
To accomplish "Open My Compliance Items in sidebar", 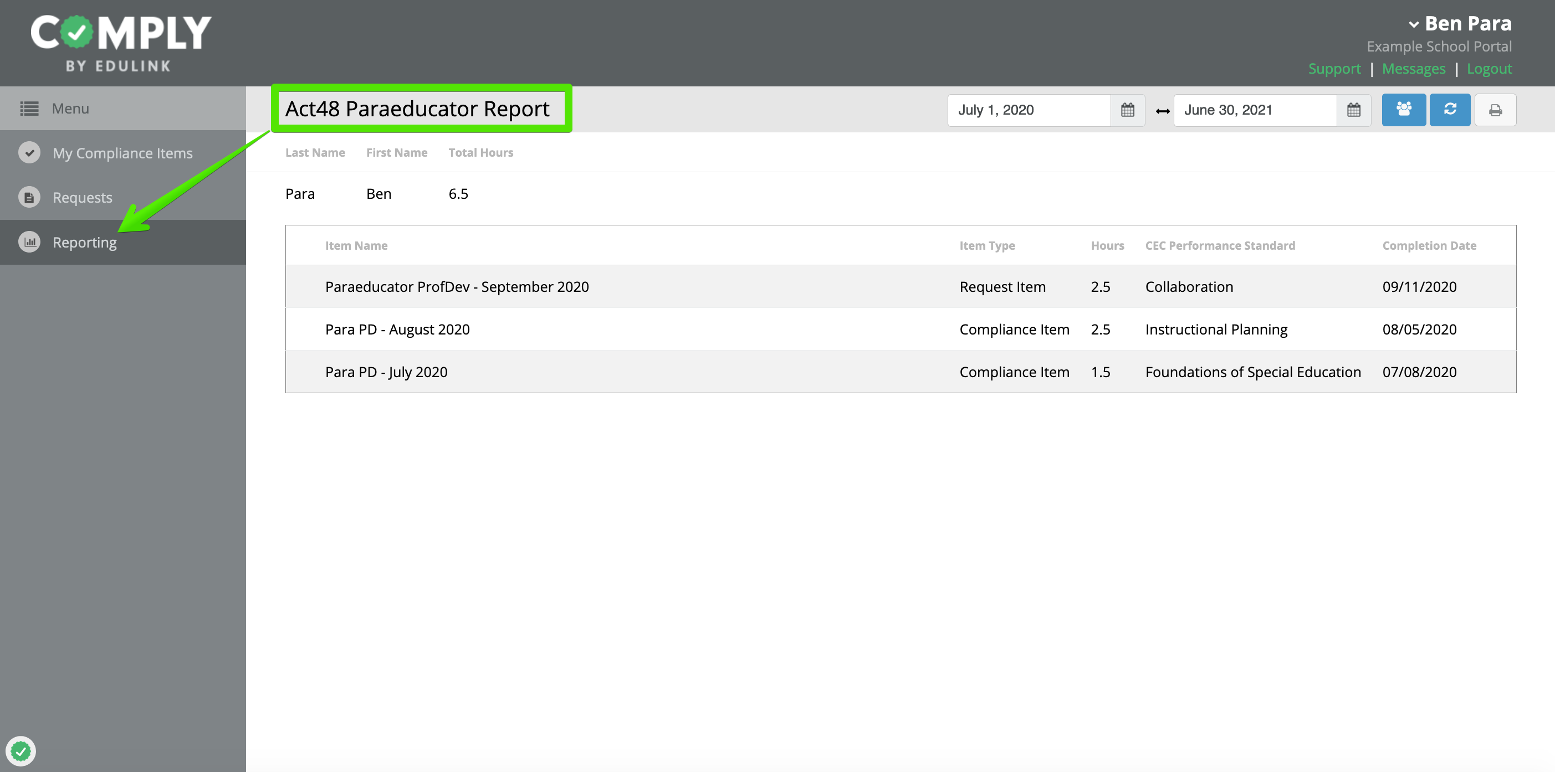I will pyautogui.click(x=122, y=153).
